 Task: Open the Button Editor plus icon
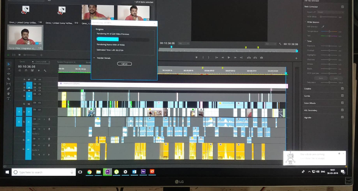pos(296,58)
